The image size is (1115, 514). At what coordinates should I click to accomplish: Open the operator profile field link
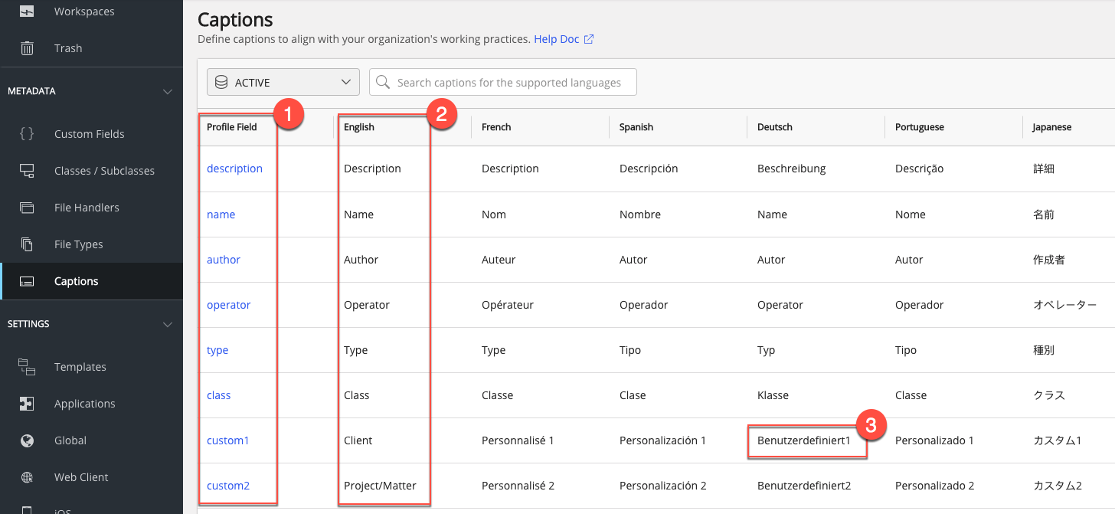click(x=228, y=305)
